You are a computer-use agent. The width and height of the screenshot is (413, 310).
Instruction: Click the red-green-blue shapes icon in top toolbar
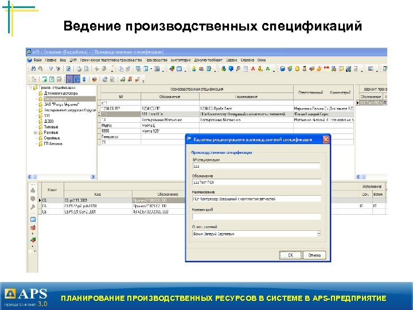(x=172, y=69)
